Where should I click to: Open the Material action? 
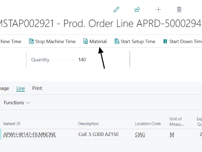coord(95,41)
